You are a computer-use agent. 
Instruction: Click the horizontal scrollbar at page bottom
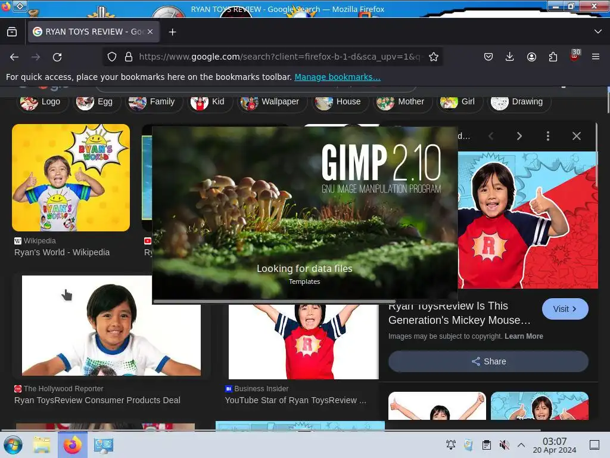coord(270,430)
